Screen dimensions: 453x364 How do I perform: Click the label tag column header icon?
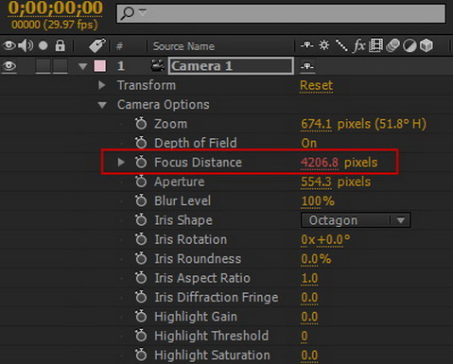(97, 45)
